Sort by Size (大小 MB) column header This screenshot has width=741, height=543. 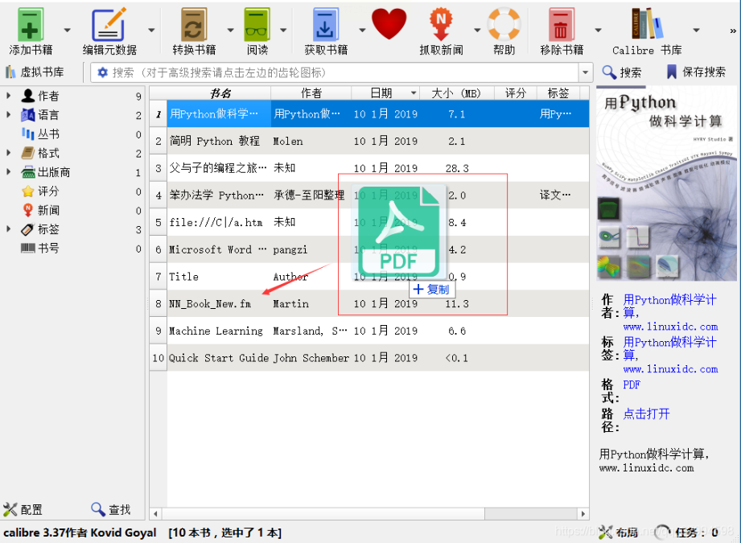(456, 93)
